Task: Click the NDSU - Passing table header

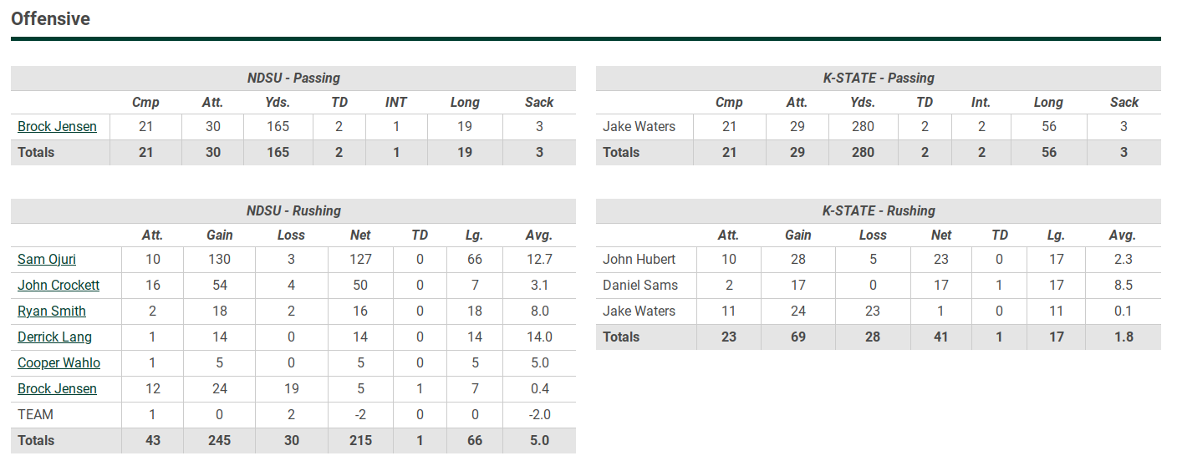Action: [x=293, y=78]
